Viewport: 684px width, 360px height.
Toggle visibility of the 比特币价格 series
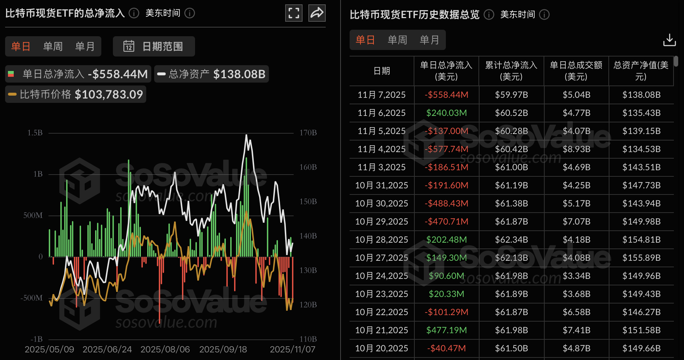(75, 94)
